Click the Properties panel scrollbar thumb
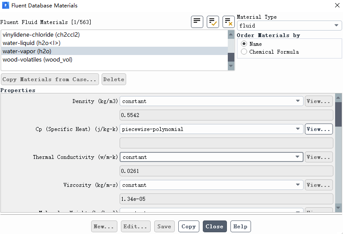The width and height of the screenshot is (343, 234). [x=338, y=114]
